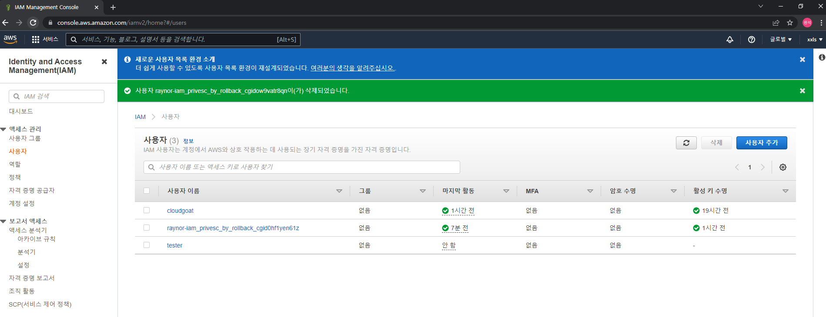Bookmark this page with star icon
This screenshot has height=317, width=826.
tap(790, 23)
